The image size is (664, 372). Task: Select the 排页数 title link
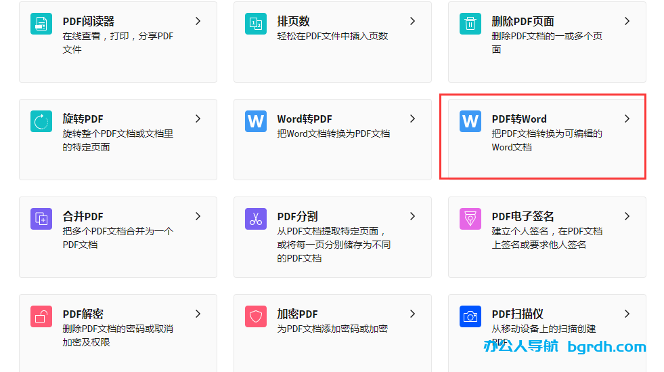pos(294,21)
